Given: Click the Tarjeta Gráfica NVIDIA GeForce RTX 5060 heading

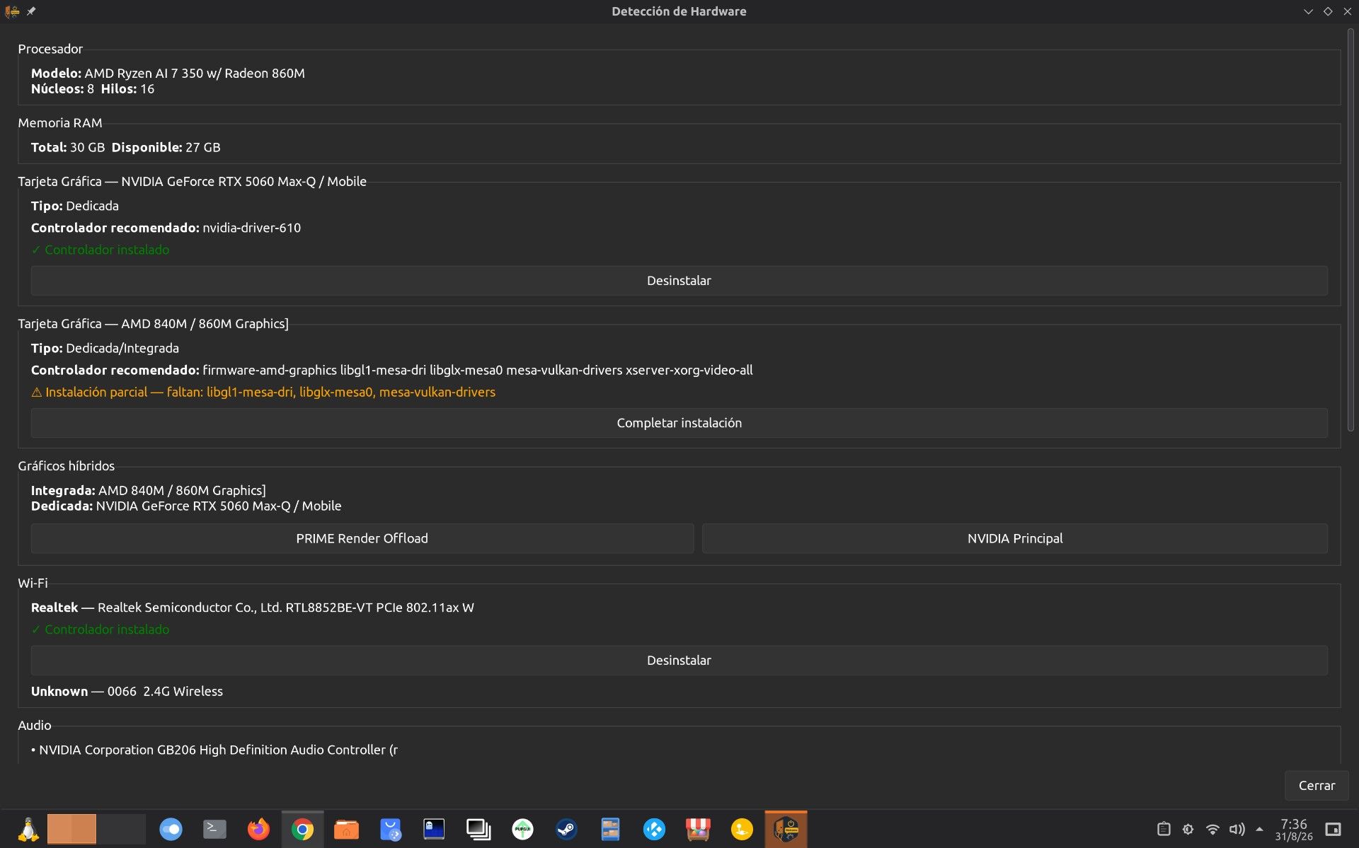Looking at the screenshot, I should click(x=192, y=182).
